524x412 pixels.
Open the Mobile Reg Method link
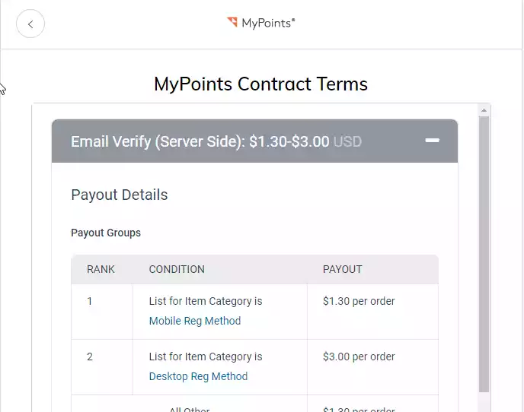pos(195,321)
